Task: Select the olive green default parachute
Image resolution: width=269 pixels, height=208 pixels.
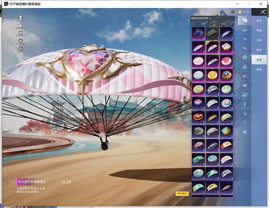Action: coord(212,33)
